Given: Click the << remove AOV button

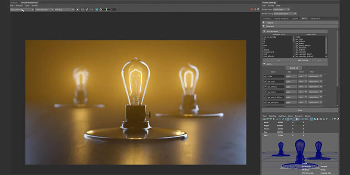Looking at the screenshot, I should coord(319,60).
